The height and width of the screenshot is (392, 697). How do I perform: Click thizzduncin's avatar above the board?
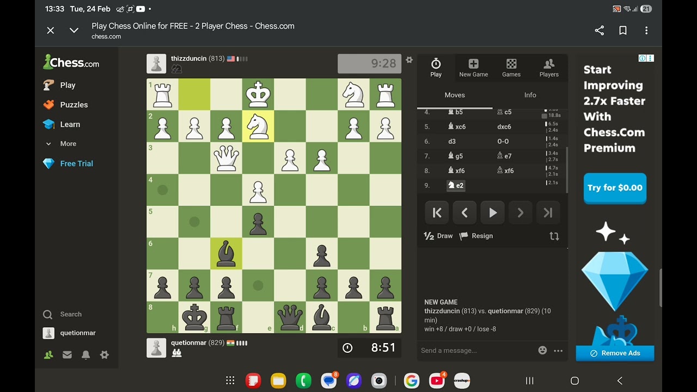(156, 64)
